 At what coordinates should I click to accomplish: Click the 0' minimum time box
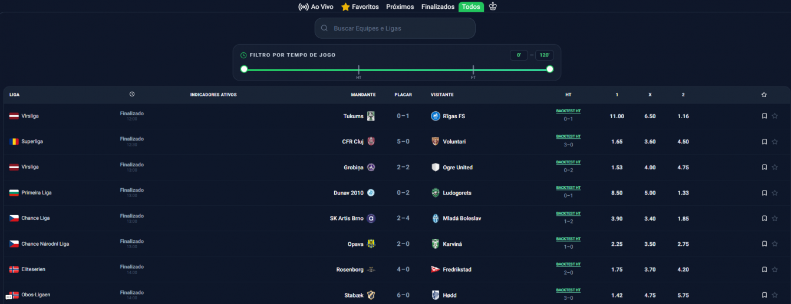[x=519, y=55]
